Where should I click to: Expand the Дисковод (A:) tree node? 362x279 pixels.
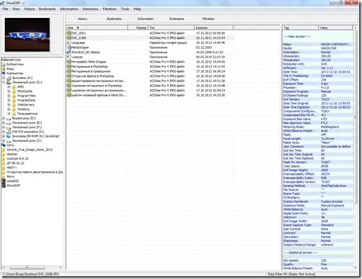click(4, 78)
